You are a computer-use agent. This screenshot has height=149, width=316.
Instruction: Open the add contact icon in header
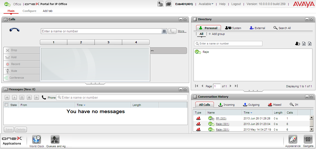click(x=160, y=4)
